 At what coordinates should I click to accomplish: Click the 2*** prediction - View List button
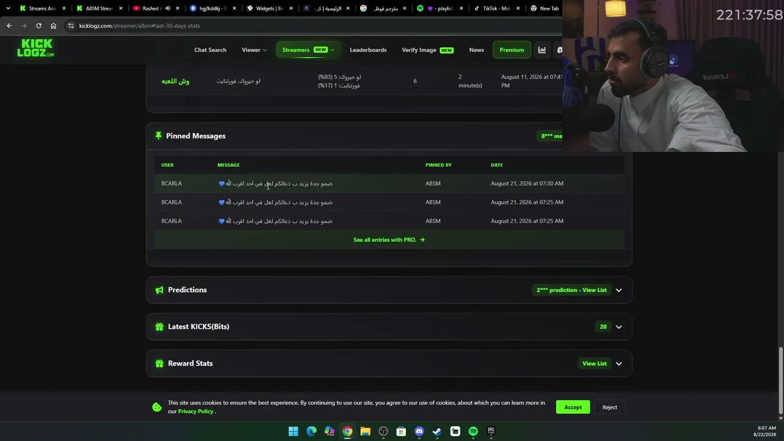(571, 290)
